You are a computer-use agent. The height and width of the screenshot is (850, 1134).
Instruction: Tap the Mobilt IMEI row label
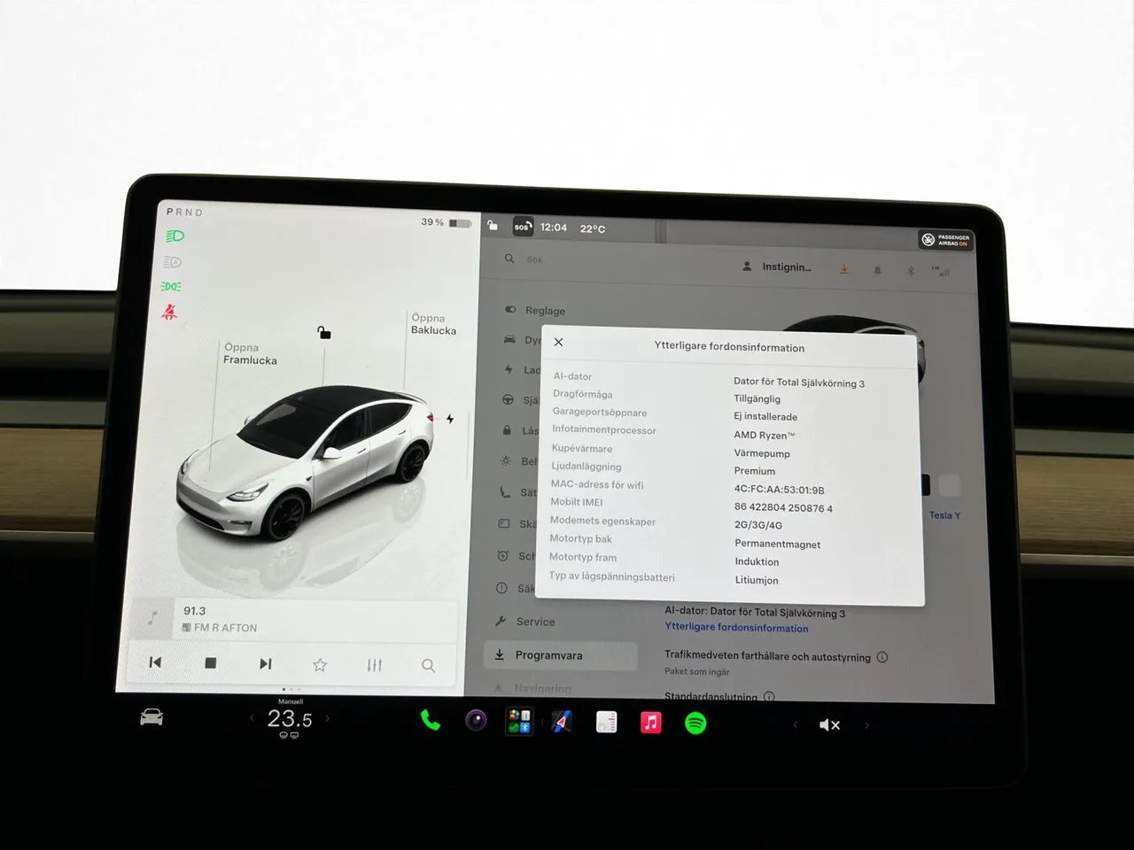click(577, 502)
